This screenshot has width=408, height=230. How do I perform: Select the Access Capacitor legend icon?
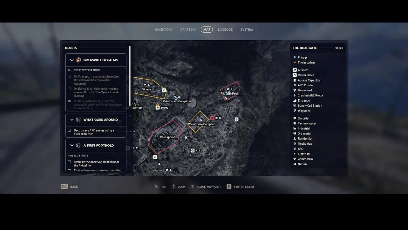(x=295, y=80)
